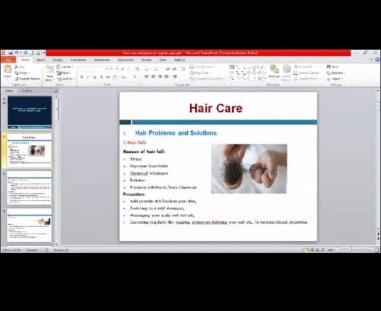The height and width of the screenshot is (311, 381).
Task: Switch to Slide Sorter view in status bar
Action: tap(312, 249)
